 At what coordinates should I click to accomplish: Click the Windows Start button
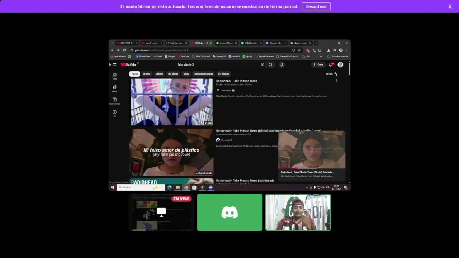(113, 187)
